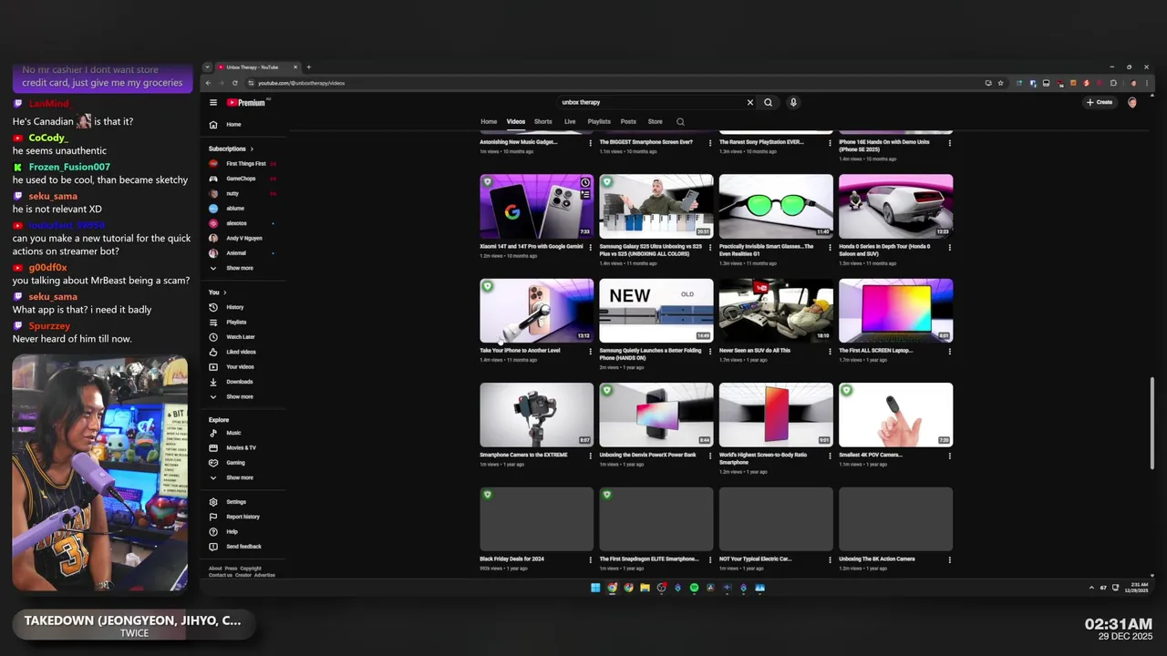Click the Copyright footer link
The height and width of the screenshot is (656, 1167).
250,569
